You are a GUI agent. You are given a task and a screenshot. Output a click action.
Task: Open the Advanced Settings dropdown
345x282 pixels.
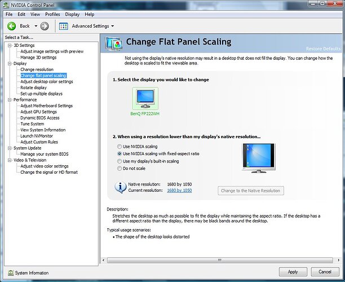point(112,26)
